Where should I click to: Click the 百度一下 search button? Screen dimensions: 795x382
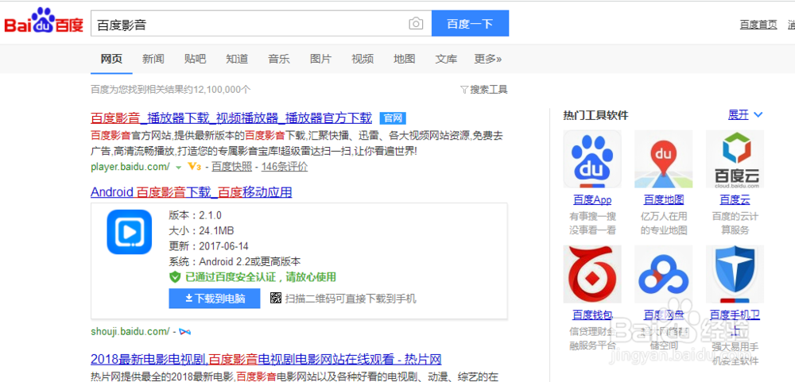pyautogui.click(x=470, y=23)
